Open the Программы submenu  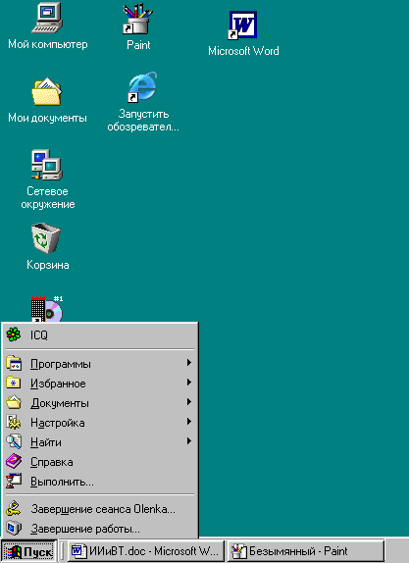point(100,364)
